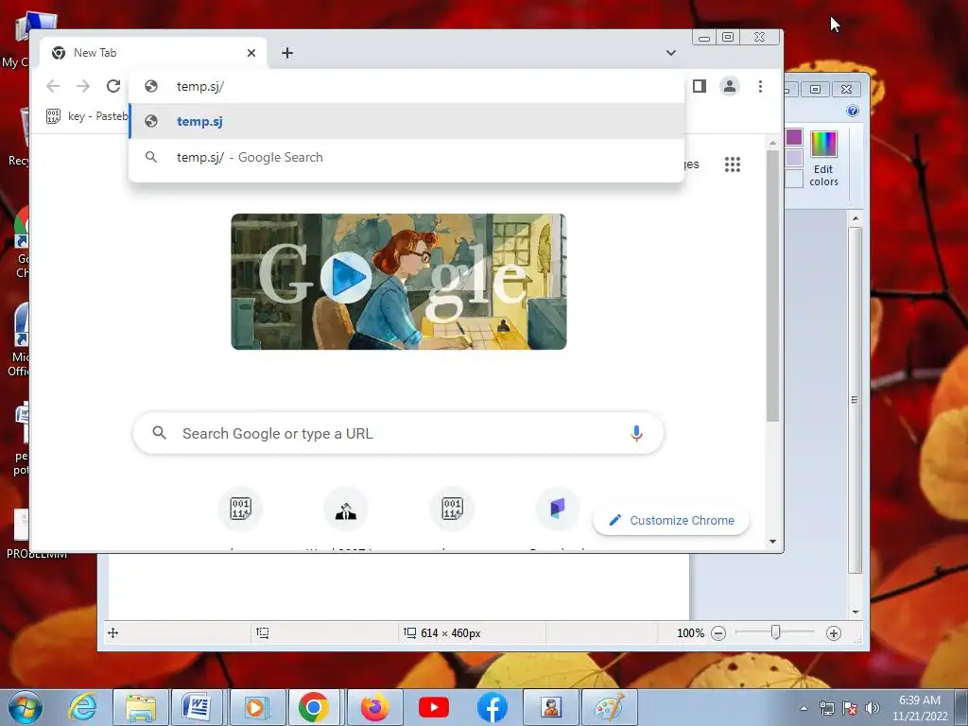
Task: Choose temp.sj/ Google Search suggestion
Action: 406,158
